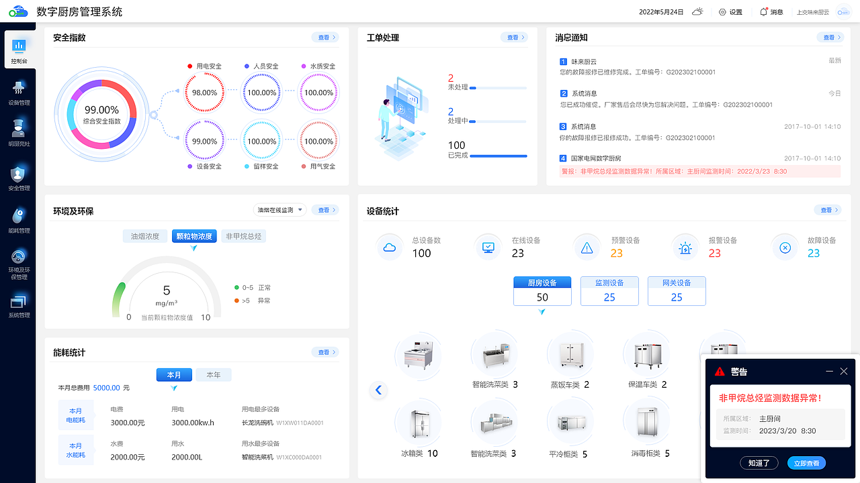Click 本月总费用 5000.00 value
Image resolution: width=860 pixels, height=483 pixels.
(x=106, y=388)
